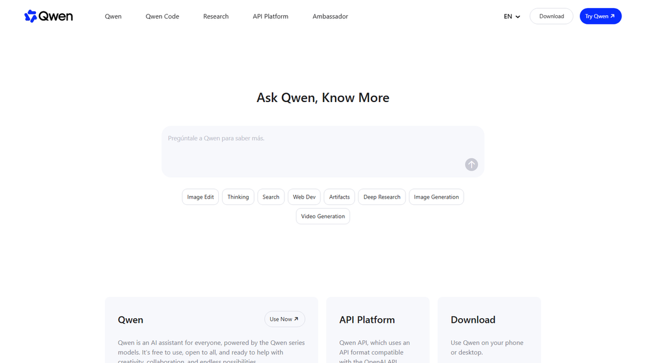646x363 pixels.
Task: Click the Download card heading
Action: [473, 320]
